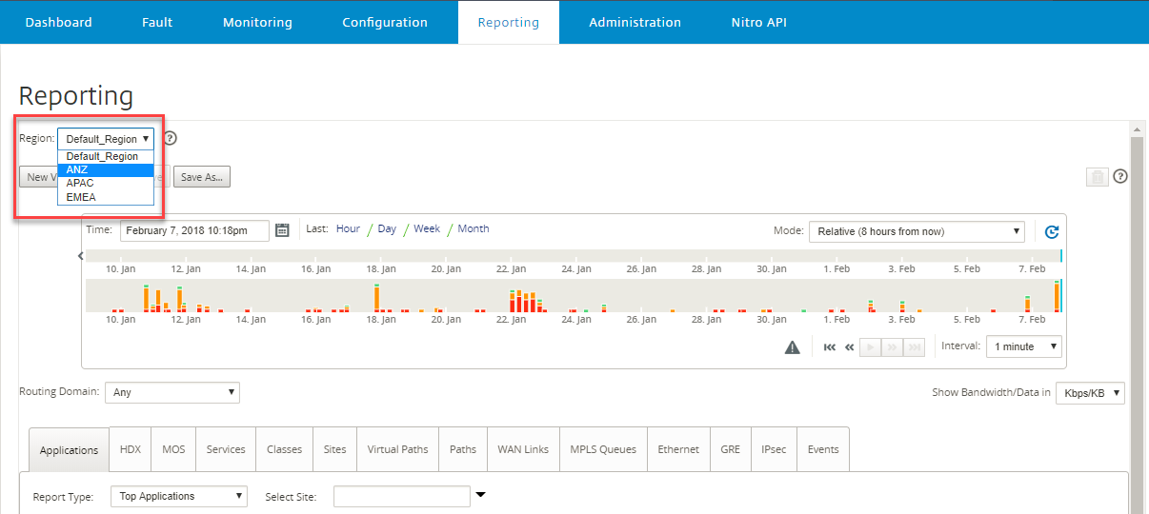Click the scrollbar up arrow
The height and width of the screenshot is (514, 1149).
click(1136, 128)
